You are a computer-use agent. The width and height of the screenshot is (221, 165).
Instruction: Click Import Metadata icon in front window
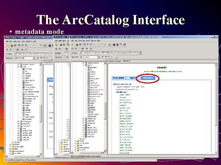[x=112, y=57]
